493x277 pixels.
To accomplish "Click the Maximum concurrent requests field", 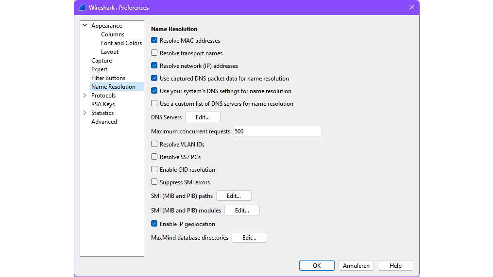I will (277, 131).
